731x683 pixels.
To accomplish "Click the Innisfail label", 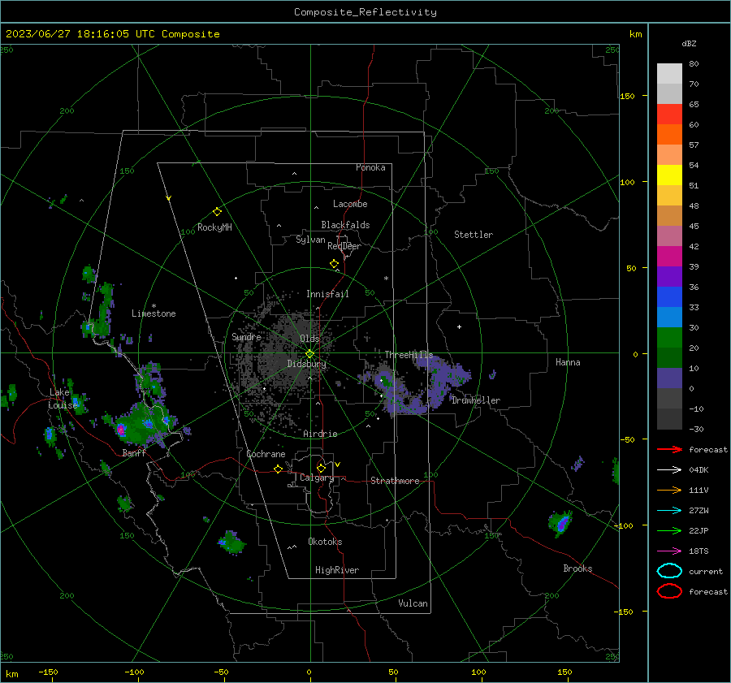I will point(327,294).
